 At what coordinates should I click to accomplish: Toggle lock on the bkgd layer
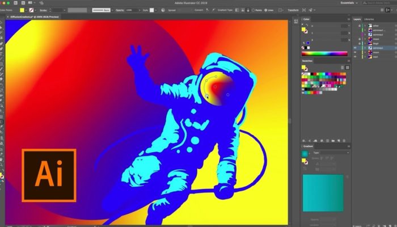(360, 43)
